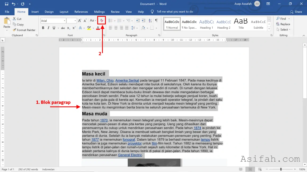Toggle Bold formatting
Image resolution: width=307 pixels, height=172 pixels.
[43, 28]
